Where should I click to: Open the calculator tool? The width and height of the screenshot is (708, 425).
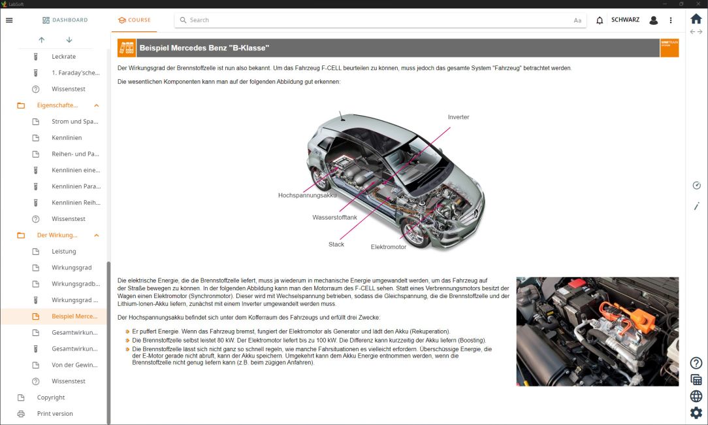(x=696, y=380)
